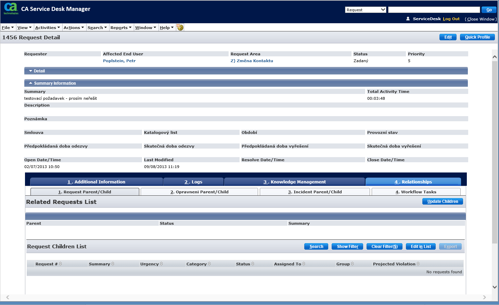Open affected end user Poplstein, Petr
This screenshot has height=305, width=499.
pos(119,61)
